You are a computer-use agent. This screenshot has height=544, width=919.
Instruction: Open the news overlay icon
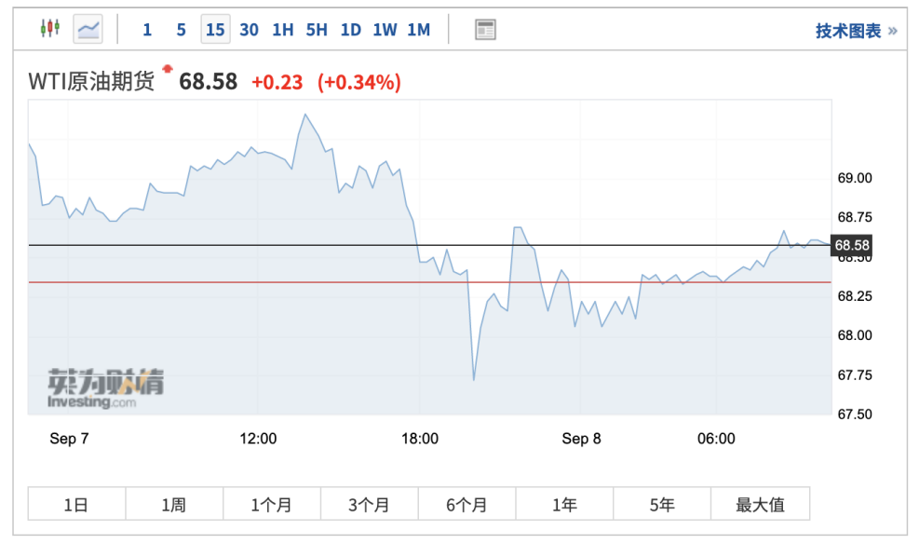click(485, 30)
